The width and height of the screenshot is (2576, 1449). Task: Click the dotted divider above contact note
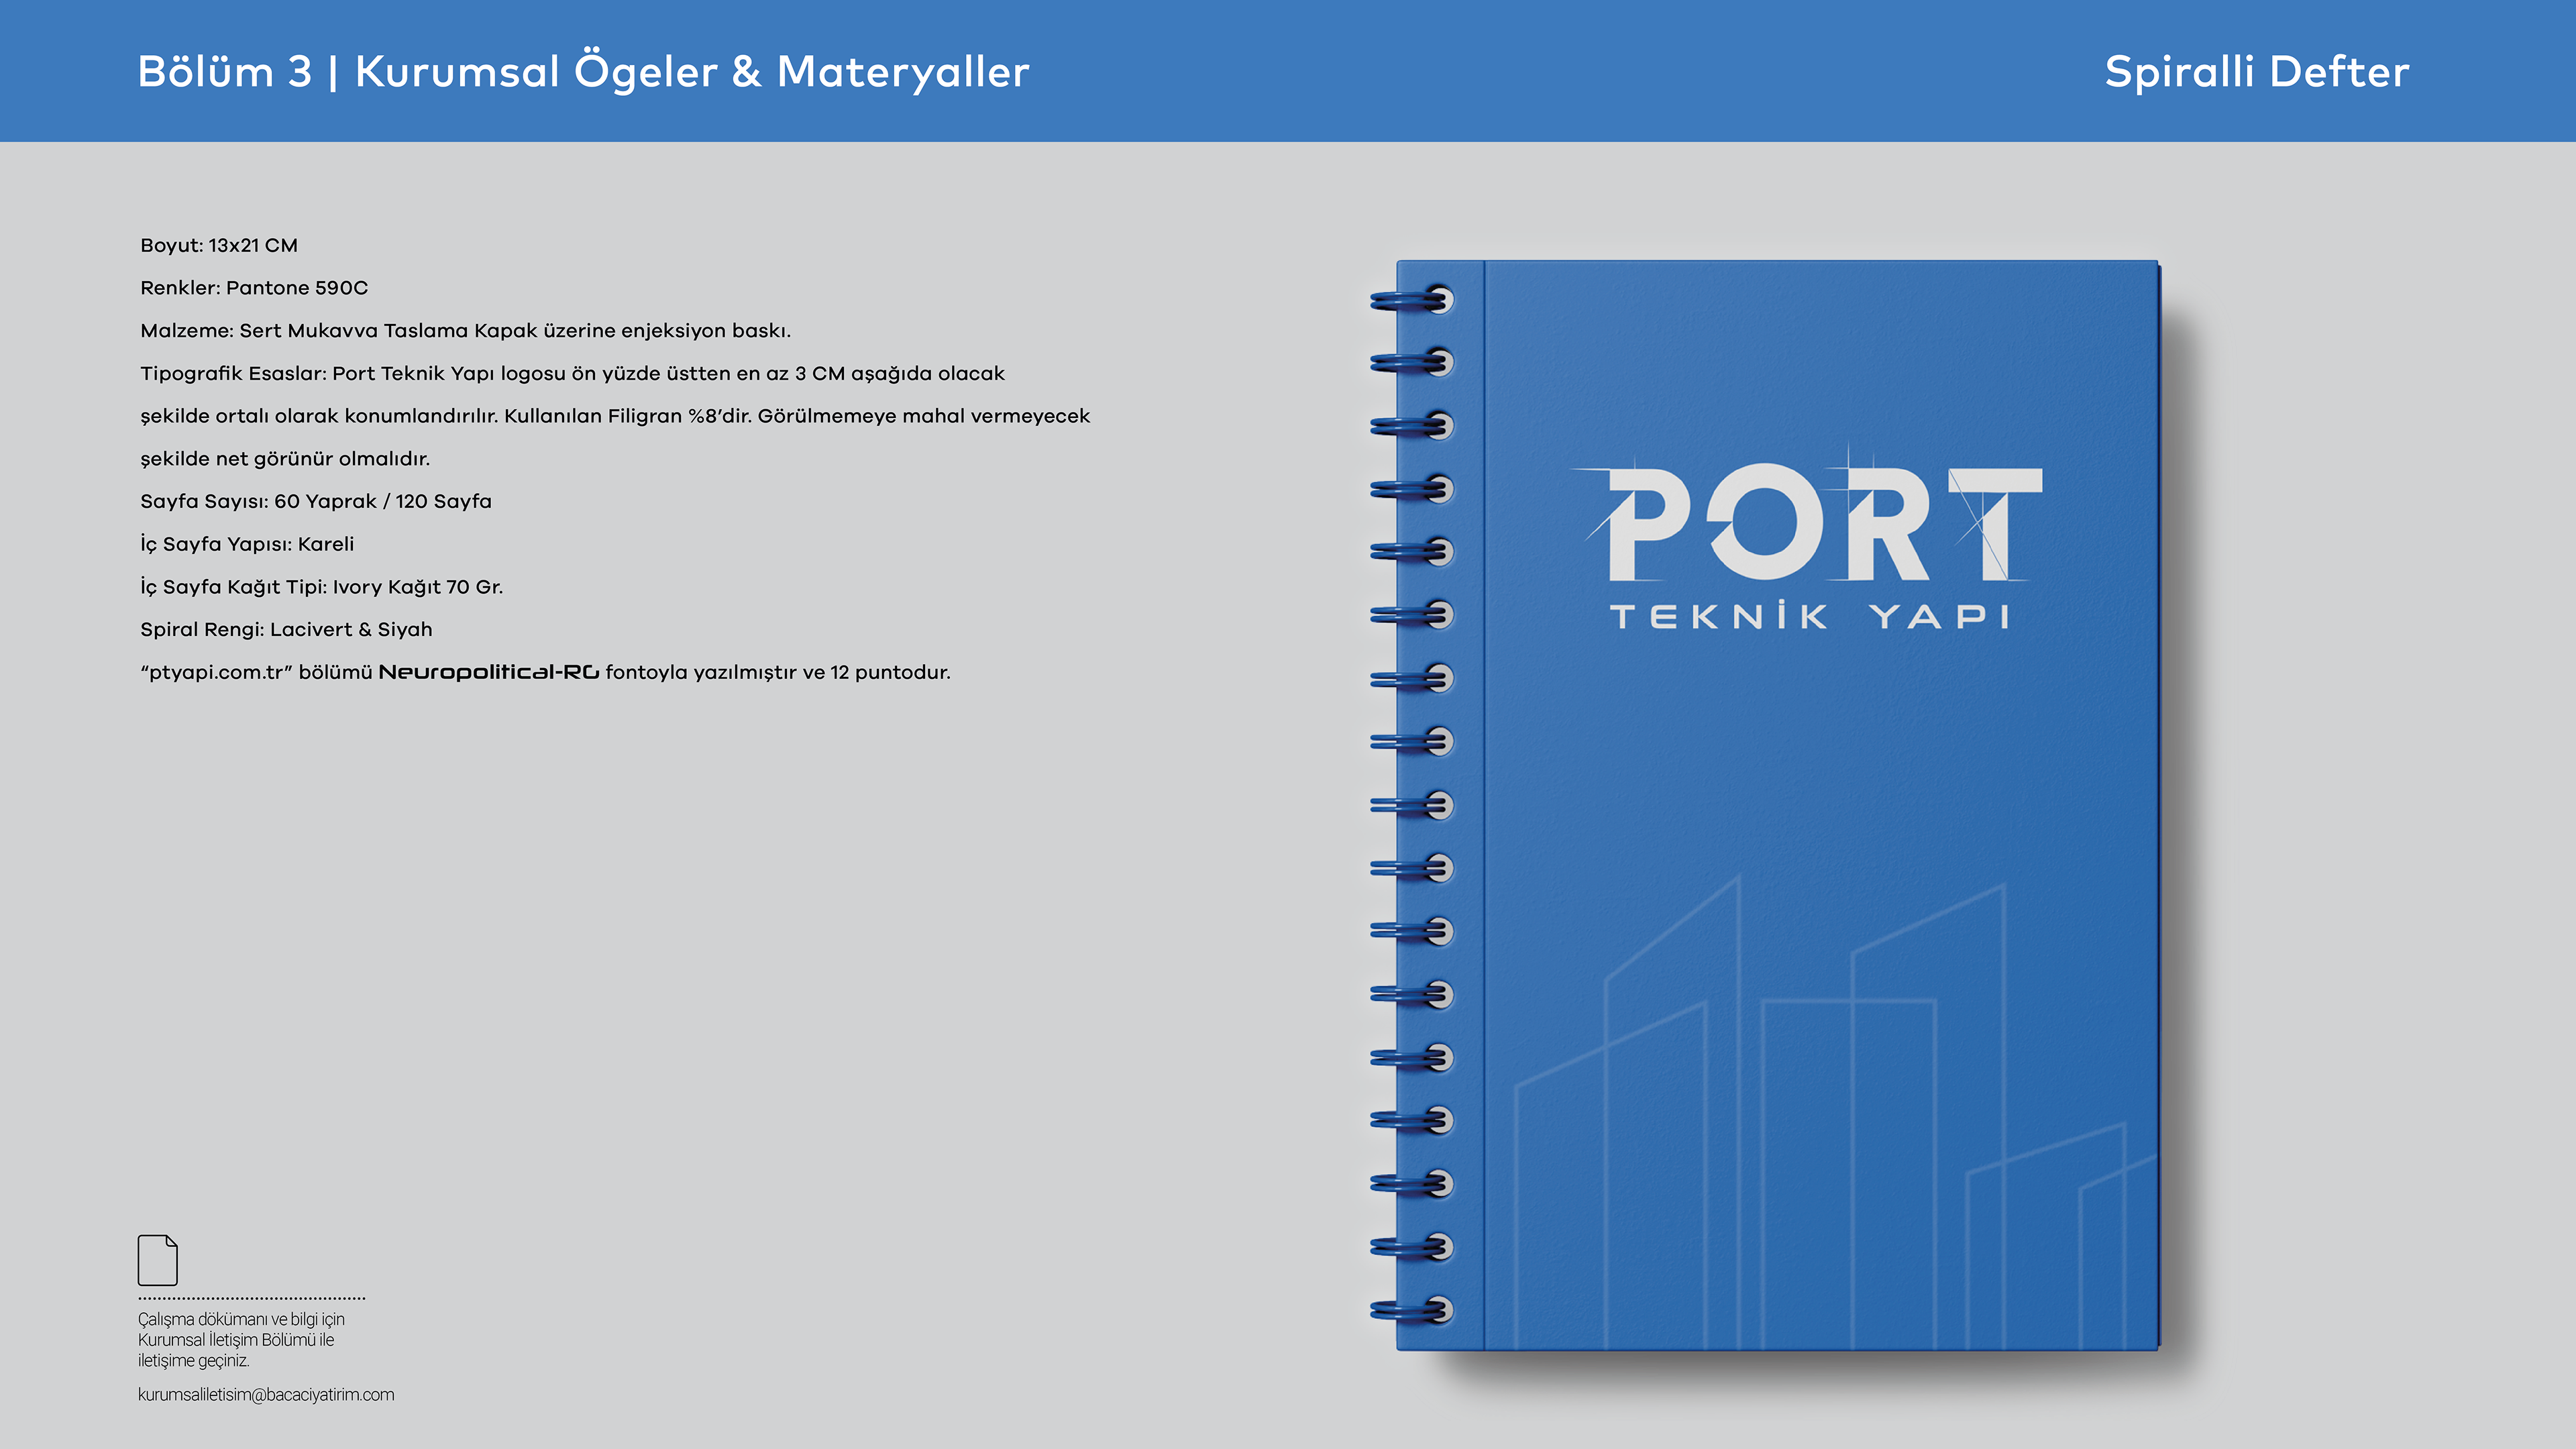[x=251, y=1298]
